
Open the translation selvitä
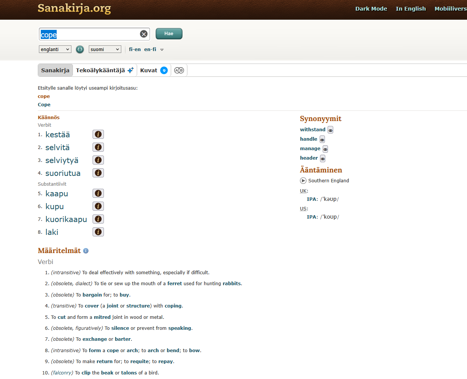57,148
